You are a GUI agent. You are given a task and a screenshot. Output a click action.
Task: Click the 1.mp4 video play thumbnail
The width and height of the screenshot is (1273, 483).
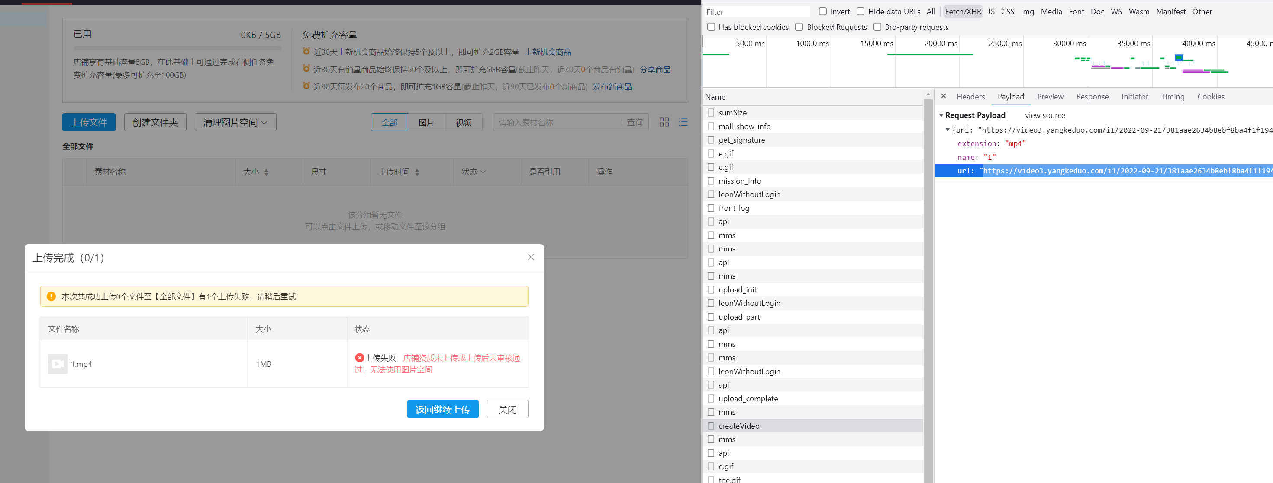tap(57, 364)
